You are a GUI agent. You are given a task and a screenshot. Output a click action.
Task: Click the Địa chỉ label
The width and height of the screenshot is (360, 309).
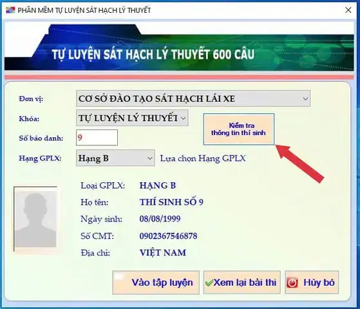95,253
